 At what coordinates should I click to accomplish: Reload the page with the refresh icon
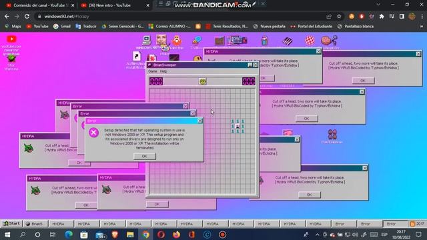[27, 16]
